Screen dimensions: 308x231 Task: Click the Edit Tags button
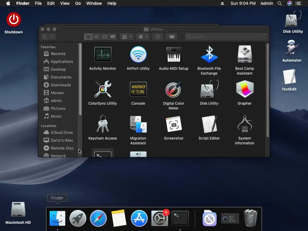coord(171,37)
